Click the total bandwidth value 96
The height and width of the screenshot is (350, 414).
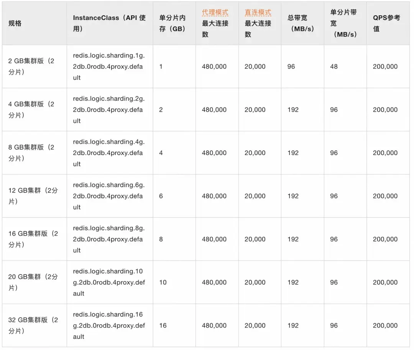[291, 66]
